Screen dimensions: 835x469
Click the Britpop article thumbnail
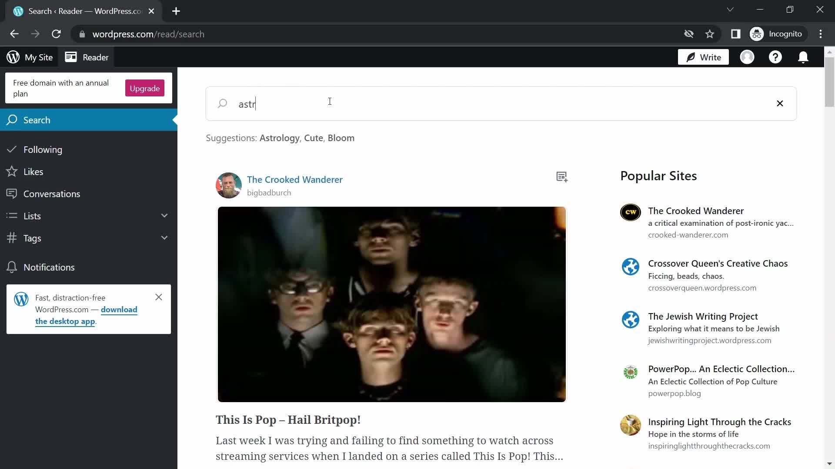[x=392, y=305]
